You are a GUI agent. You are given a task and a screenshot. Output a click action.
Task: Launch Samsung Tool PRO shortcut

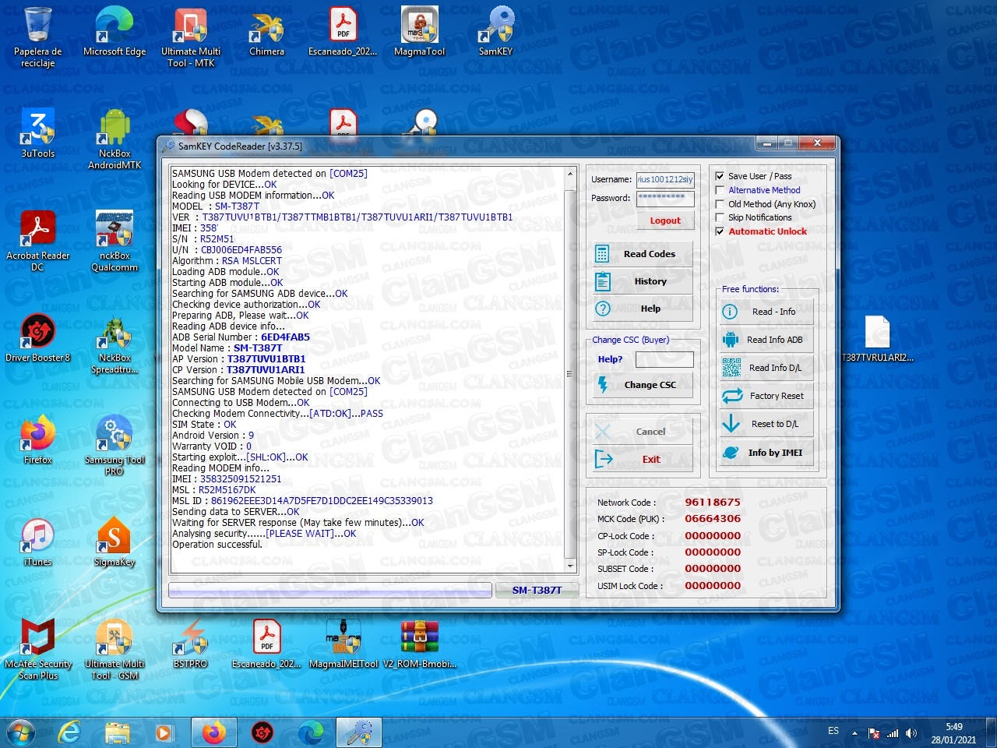click(x=114, y=445)
